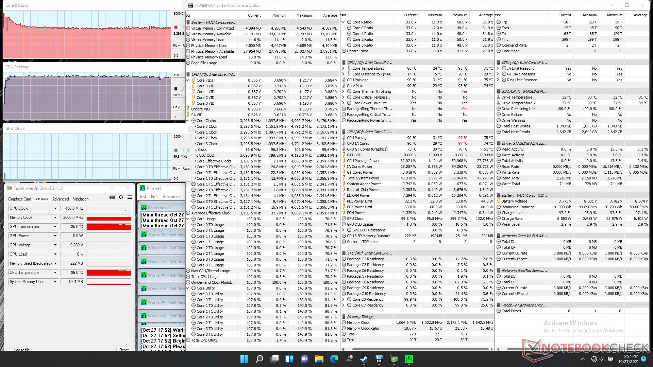
Task: Show hidden system tray icons
Action: pos(583,359)
